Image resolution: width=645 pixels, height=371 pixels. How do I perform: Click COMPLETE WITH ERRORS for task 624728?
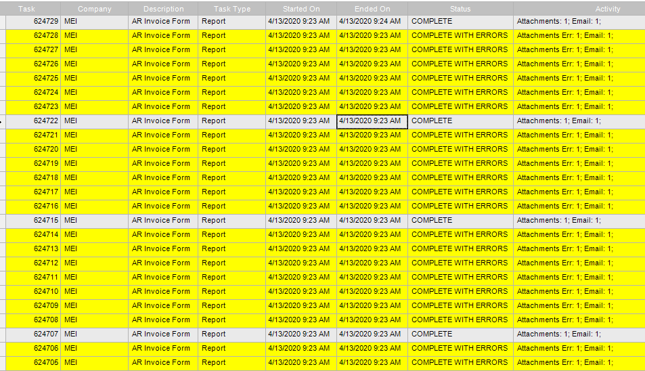(x=460, y=36)
